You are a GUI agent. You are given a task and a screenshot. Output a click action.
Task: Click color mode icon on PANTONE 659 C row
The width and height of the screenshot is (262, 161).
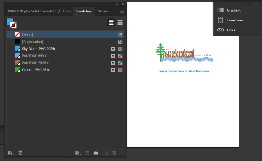120,56
